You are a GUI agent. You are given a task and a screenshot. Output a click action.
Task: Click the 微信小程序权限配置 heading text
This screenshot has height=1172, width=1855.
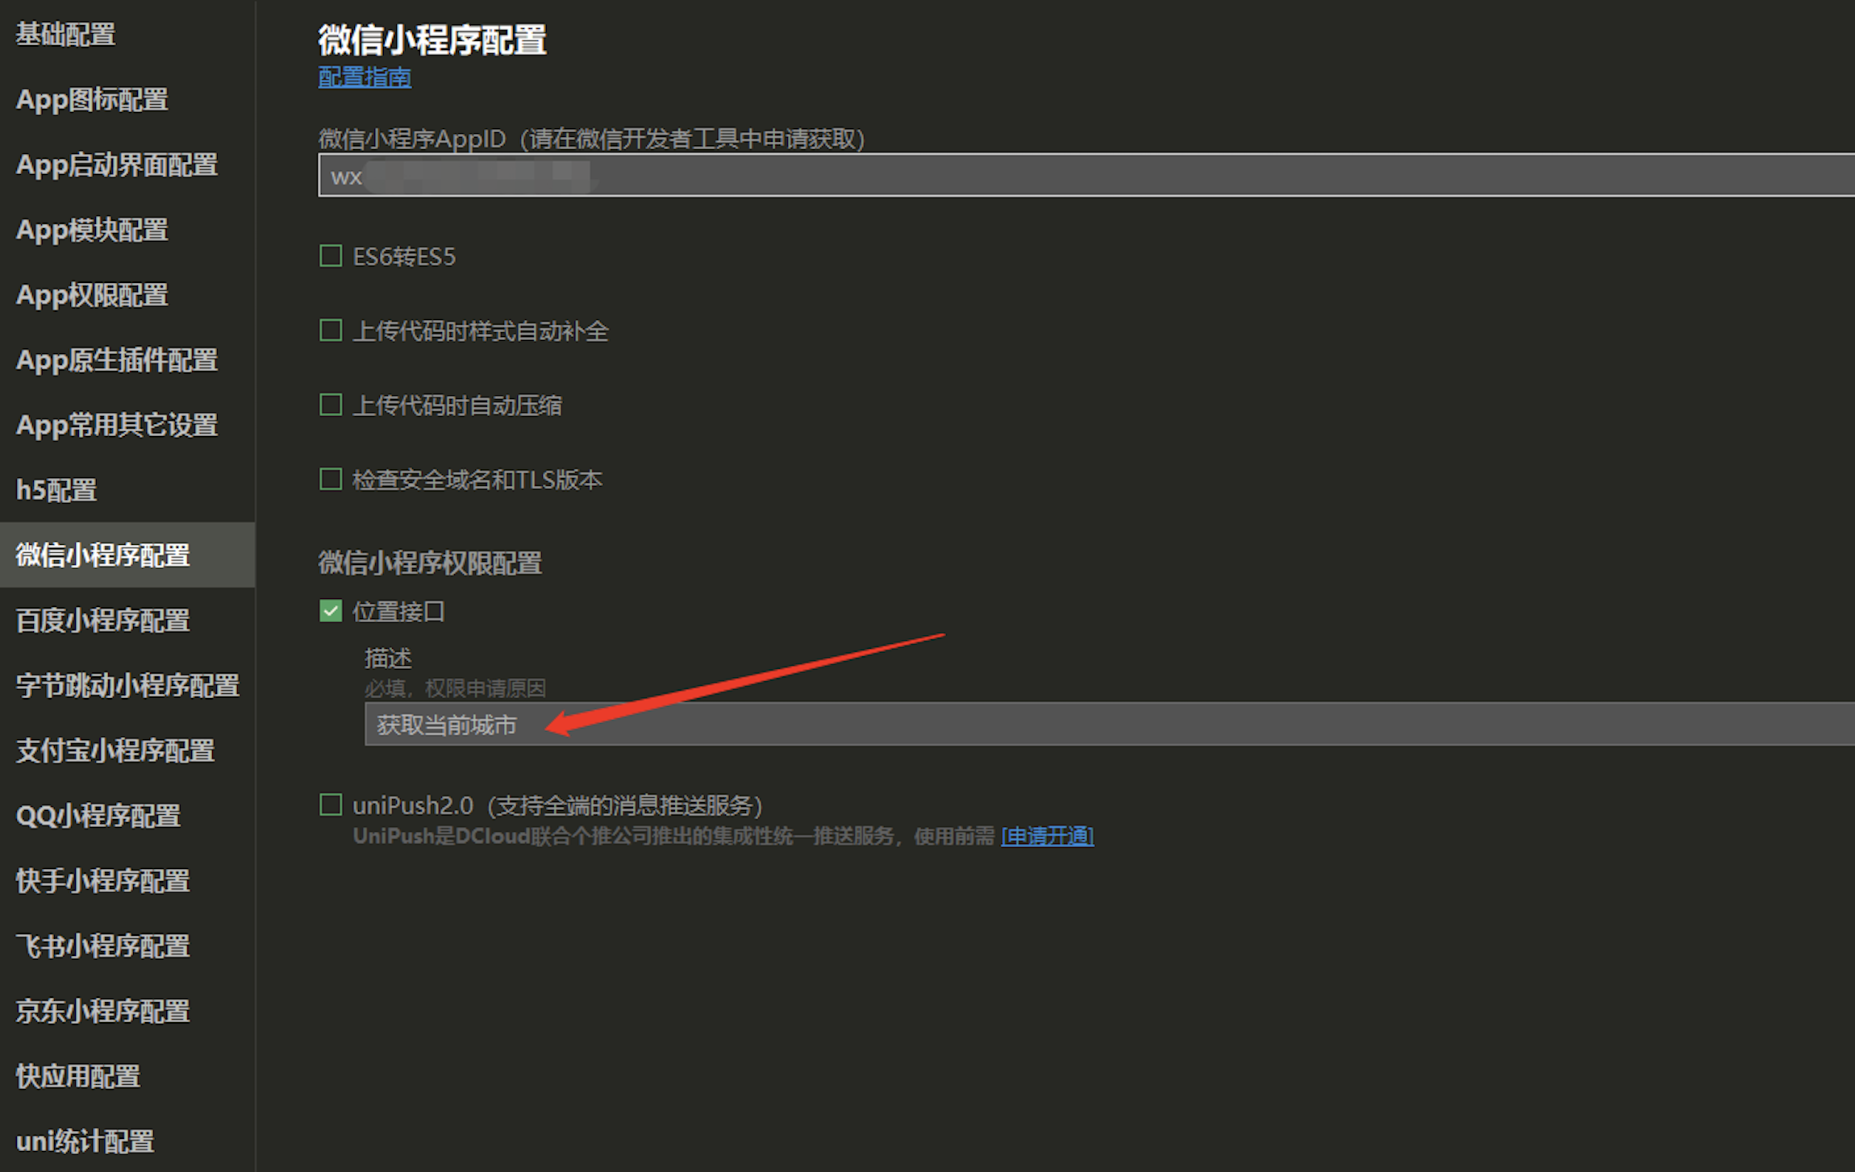pyautogui.click(x=430, y=563)
